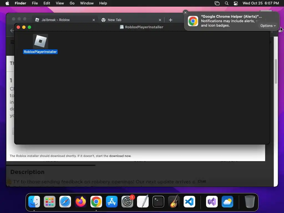Switch to the New Tab tab in Chrome
The image size is (284, 213).
(x=131, y=20)
